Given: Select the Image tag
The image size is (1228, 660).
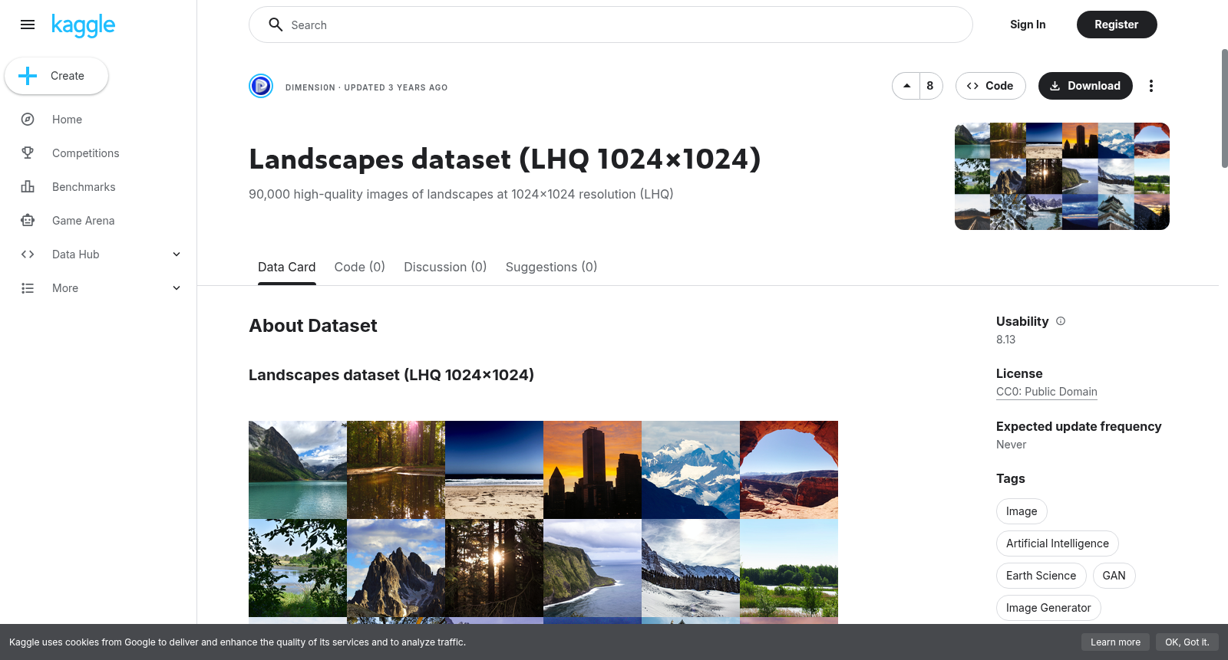Looking at the screenshot, I should (1022, 511).
